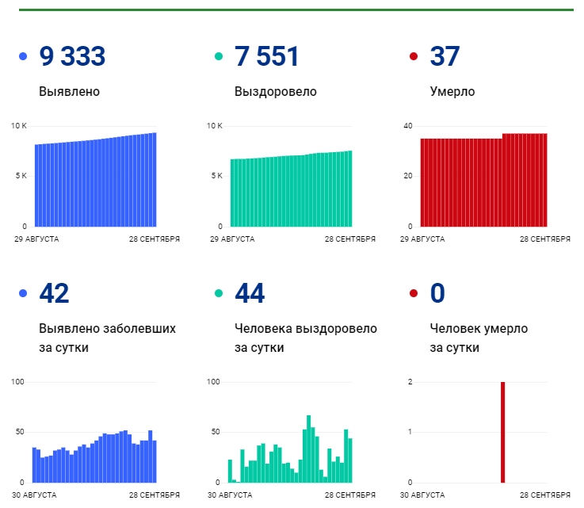
Task: Select label Выявлено заболевших за сутки
Action: point(107,338)
